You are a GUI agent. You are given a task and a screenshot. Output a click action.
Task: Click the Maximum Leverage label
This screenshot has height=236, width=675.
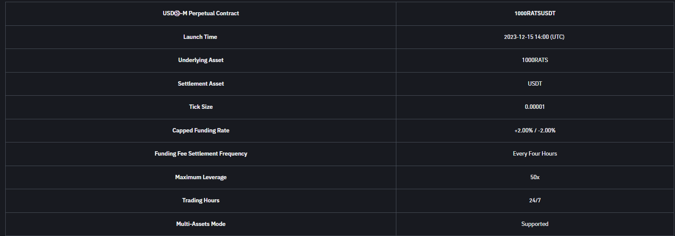[201, 177]
